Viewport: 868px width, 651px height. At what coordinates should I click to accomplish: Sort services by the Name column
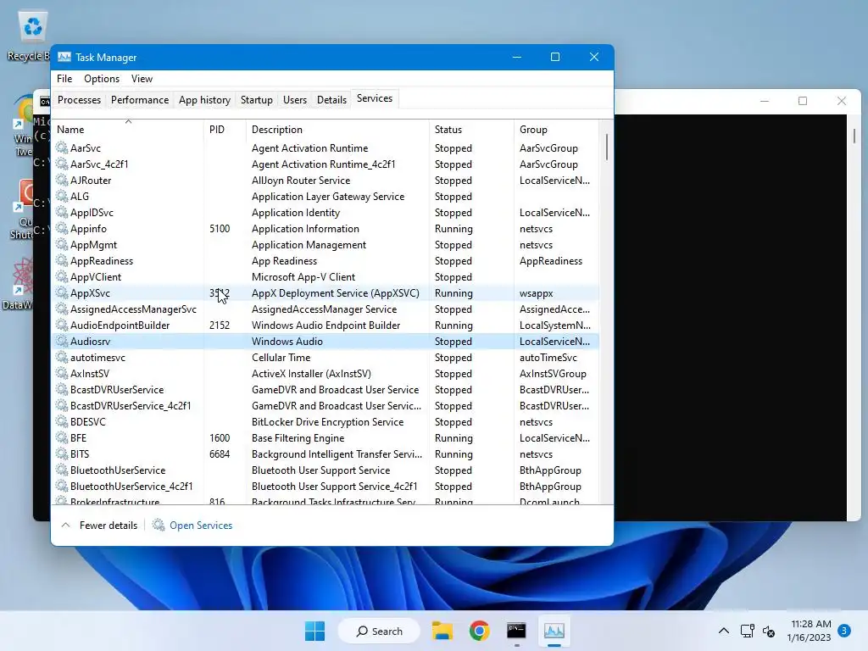(x=128, y=130)
